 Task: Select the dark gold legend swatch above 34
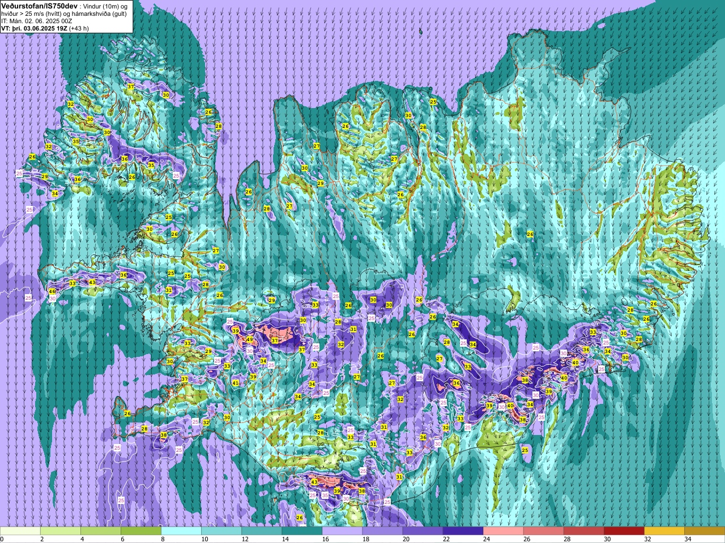[x=704, y=531]
